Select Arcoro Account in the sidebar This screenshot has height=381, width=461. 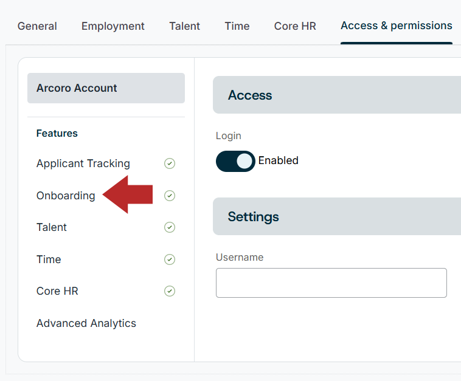pyautogui.click(x=106, y=88)
